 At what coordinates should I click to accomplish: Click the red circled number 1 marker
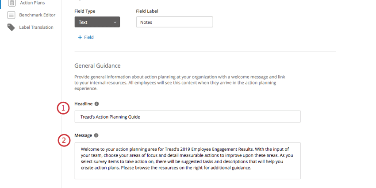[63, 108]
